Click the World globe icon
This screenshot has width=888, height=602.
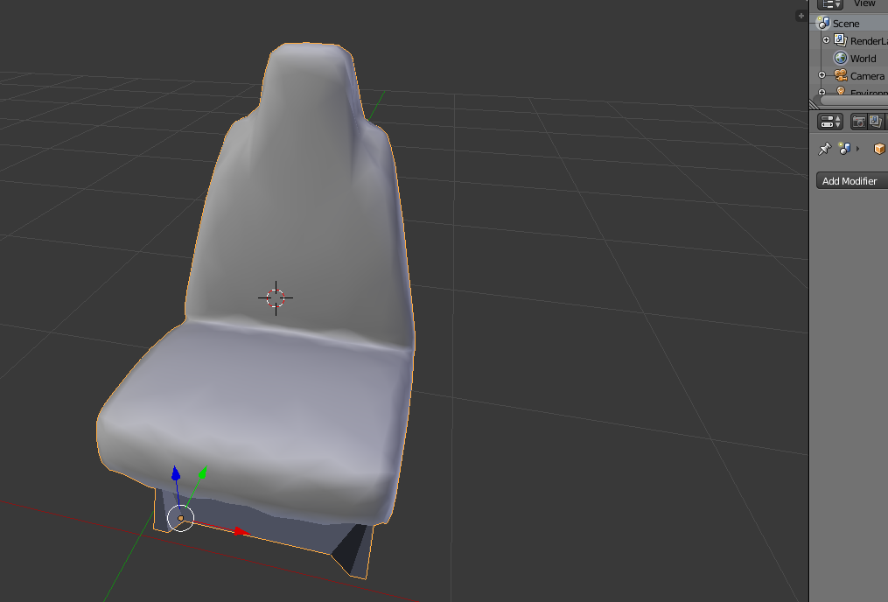[841, 58]
